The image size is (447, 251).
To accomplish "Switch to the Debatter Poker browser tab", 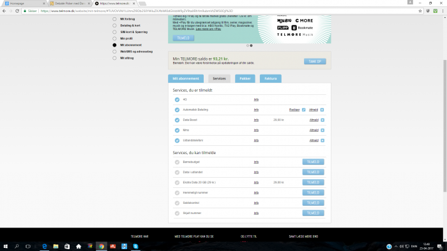I will coord(70,3).
